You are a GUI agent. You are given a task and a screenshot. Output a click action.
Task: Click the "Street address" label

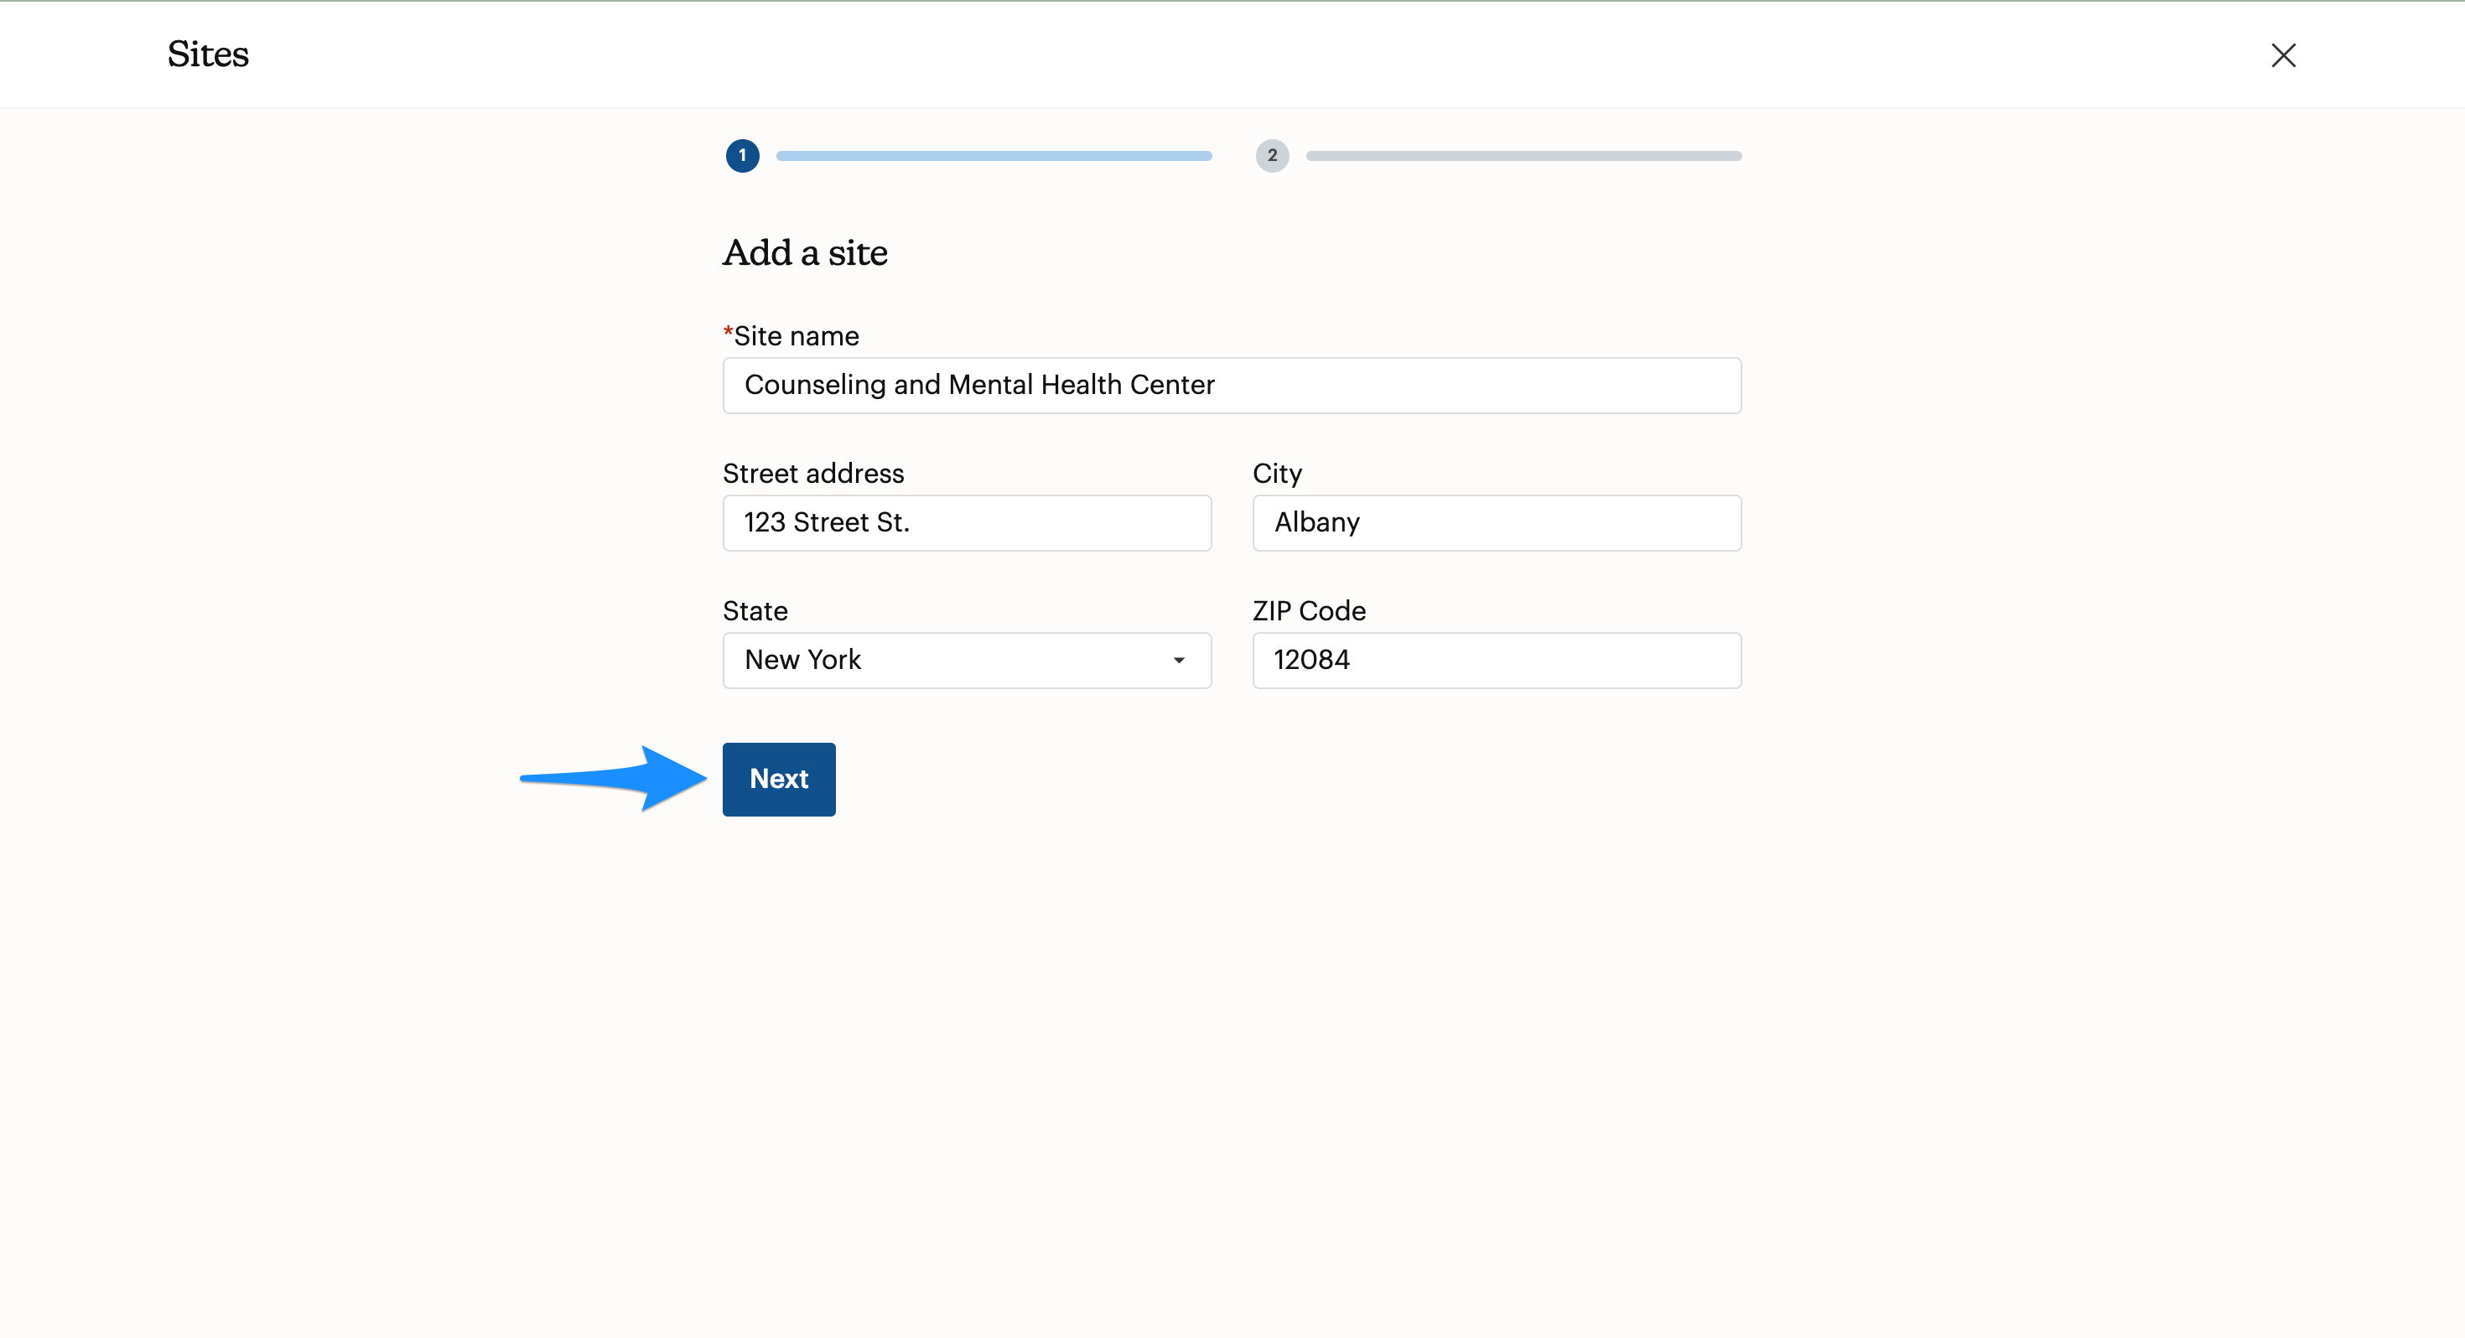(813, 474)
